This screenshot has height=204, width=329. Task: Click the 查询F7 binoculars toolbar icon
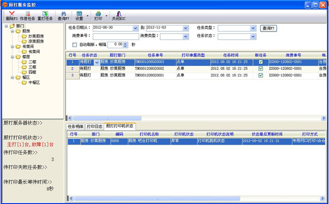click(x=63, y=14)
